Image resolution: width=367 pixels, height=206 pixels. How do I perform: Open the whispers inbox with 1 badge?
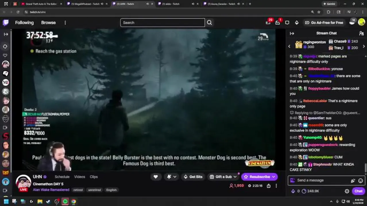[277, 22]
